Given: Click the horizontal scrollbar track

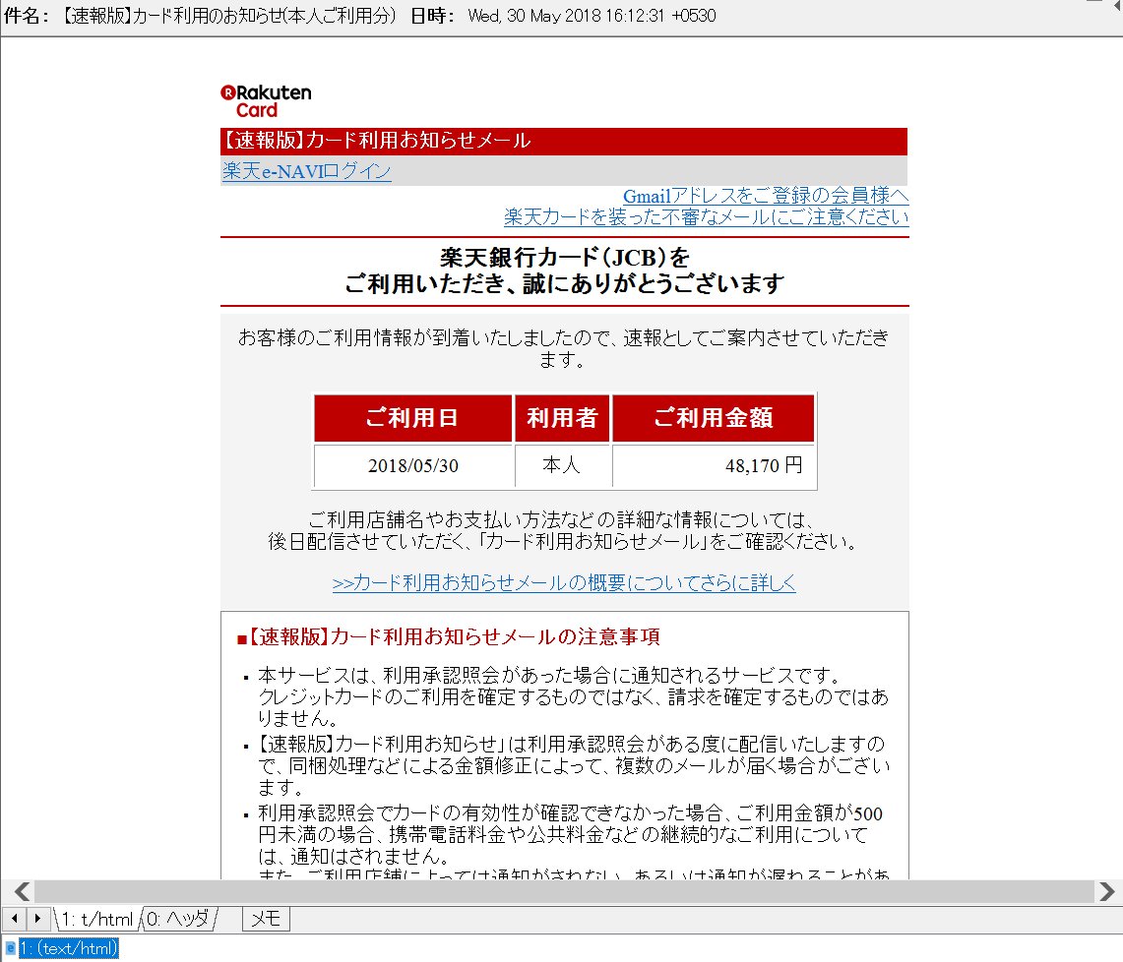Looking at the screenshot, I should coord(564,891).
